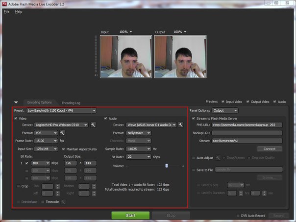Collapse the encoding panel triangle

[x=16, y=102]
